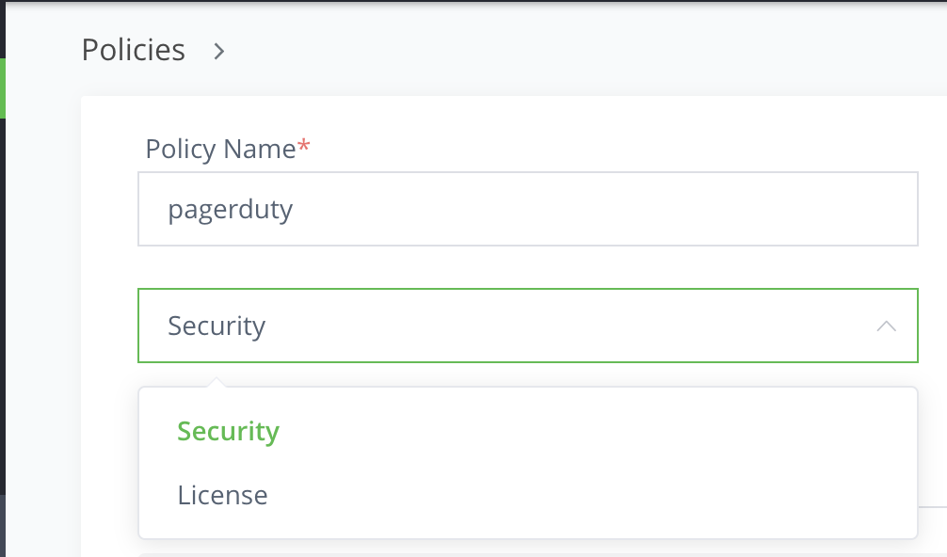The width and height of the screenshot is (947, 557).
Task: Collapse the policy type dropdown arrow
Action: [886, 326]
